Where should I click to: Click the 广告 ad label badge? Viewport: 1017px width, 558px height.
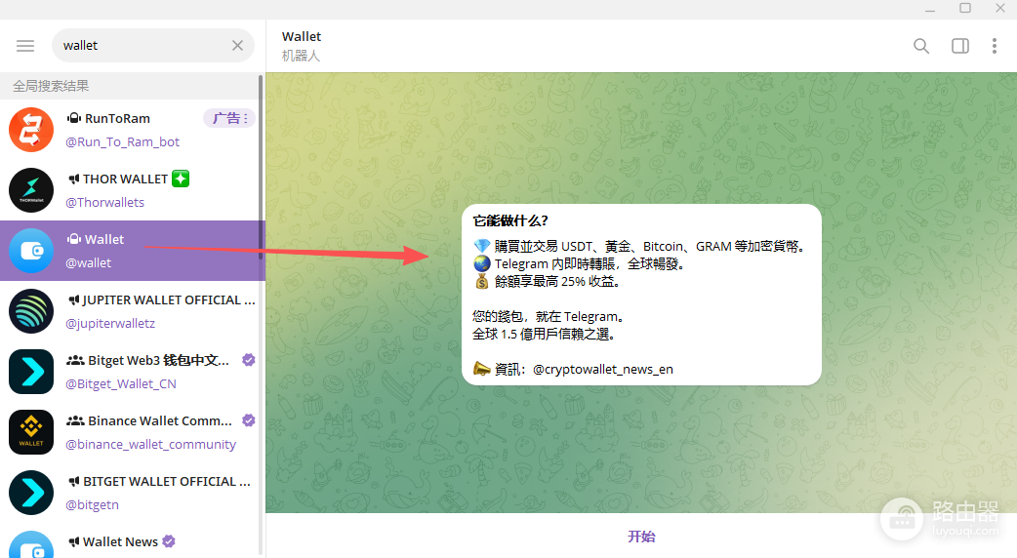coord(229,118)
